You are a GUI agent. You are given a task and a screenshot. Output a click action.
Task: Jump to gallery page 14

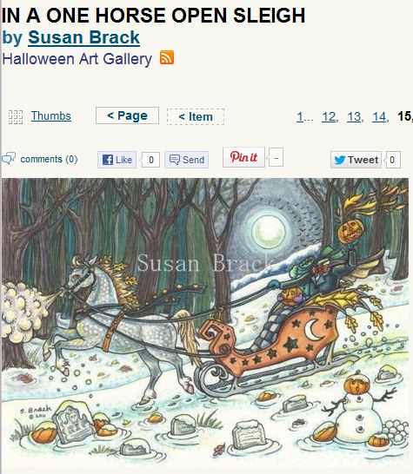coord(379,116)
